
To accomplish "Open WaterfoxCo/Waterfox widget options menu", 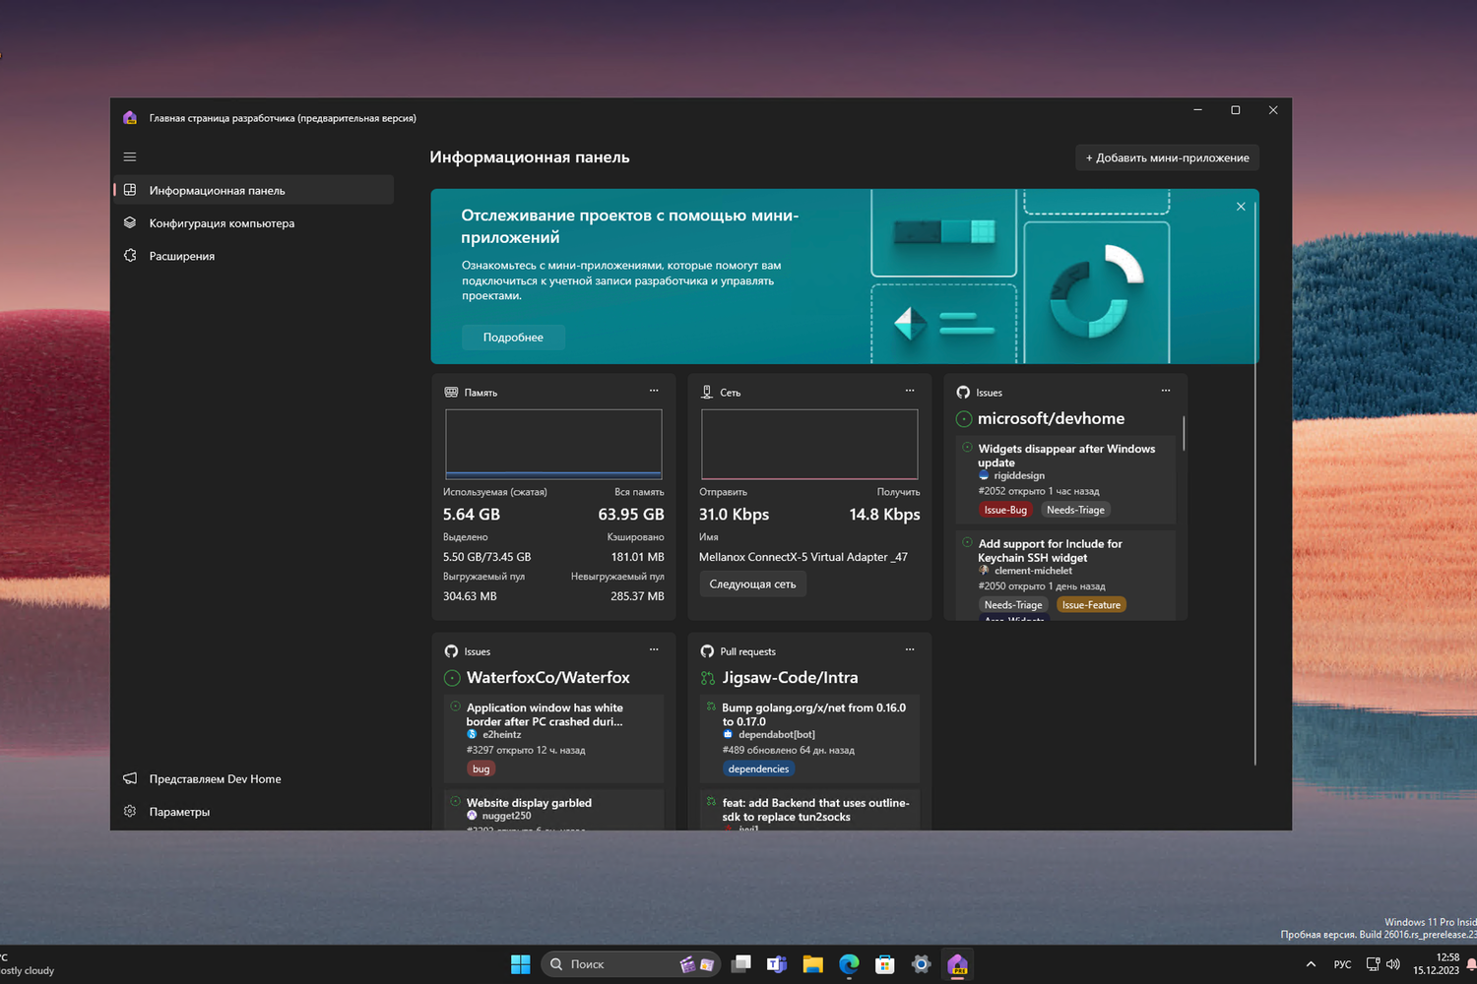I will [x=654, y=650].
